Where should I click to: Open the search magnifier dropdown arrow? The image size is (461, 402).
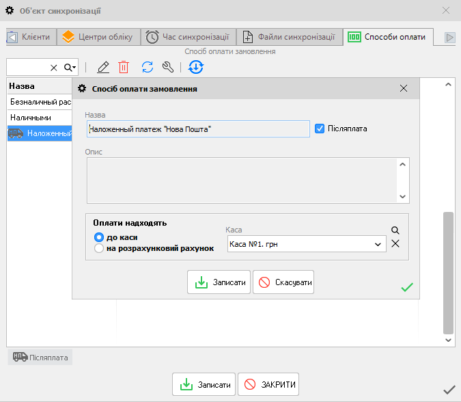[x=70, y=67]
